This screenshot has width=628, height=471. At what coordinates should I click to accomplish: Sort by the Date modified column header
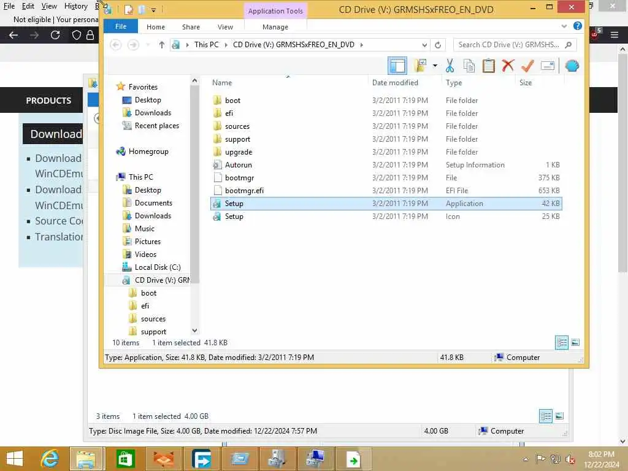[x=395, y=83]
